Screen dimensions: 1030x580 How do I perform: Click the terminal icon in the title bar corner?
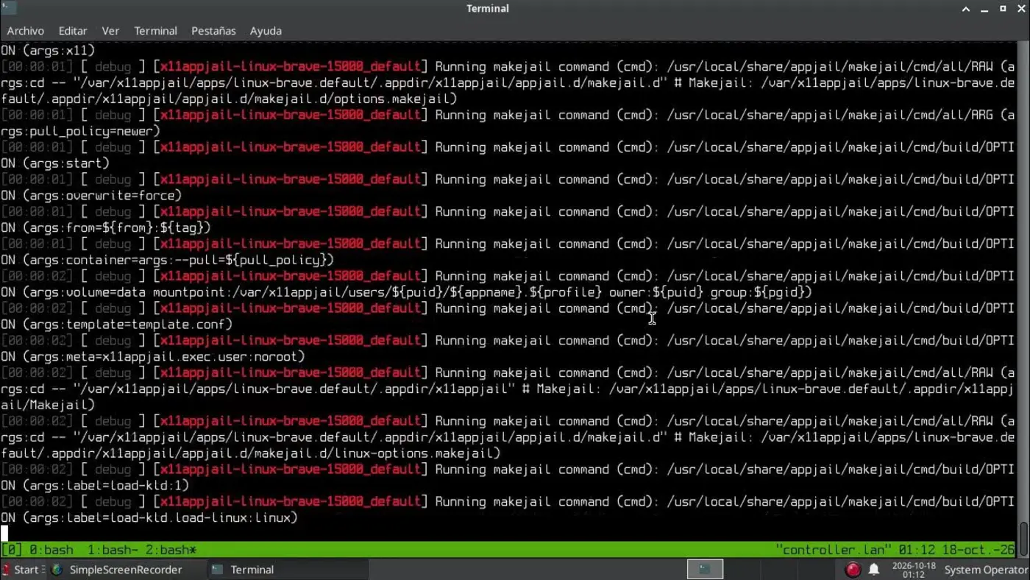point(9,8)
